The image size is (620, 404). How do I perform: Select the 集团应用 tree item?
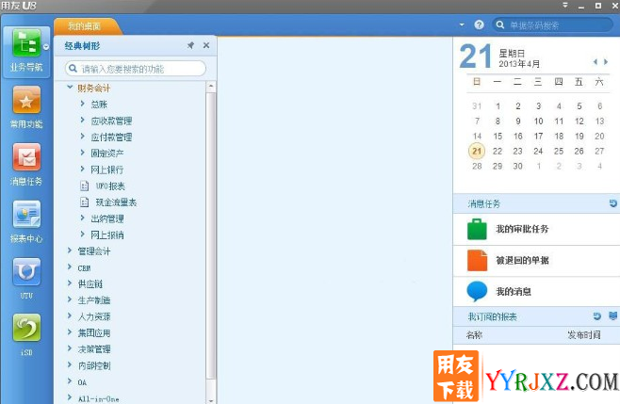94,332
